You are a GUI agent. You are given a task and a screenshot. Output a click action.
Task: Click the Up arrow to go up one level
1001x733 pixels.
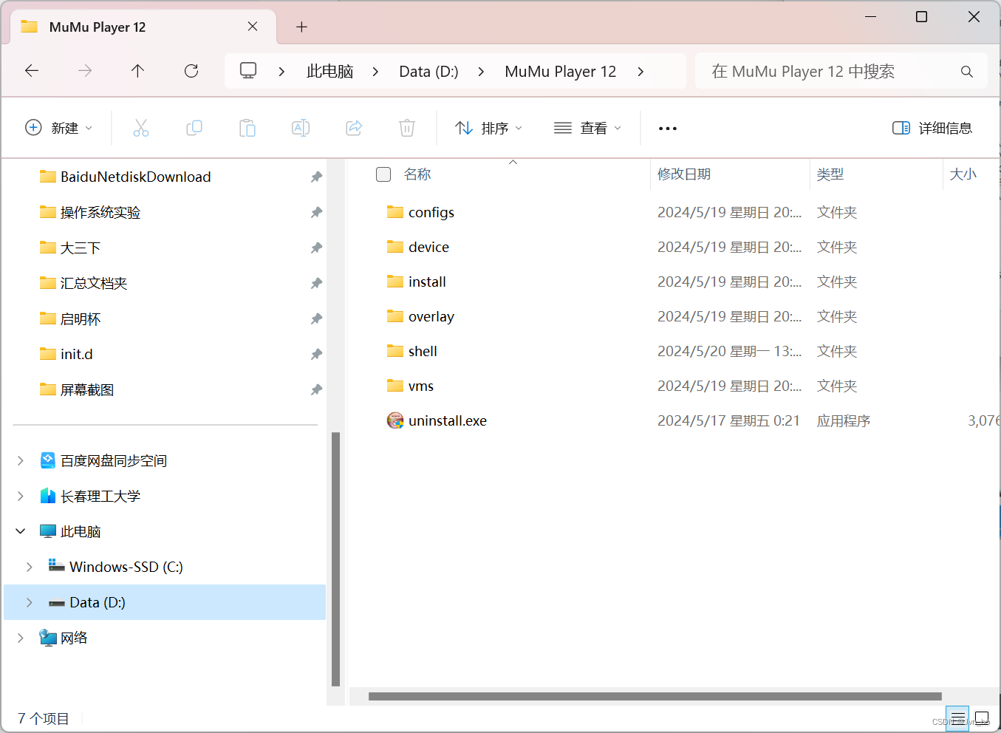point(137,70)
